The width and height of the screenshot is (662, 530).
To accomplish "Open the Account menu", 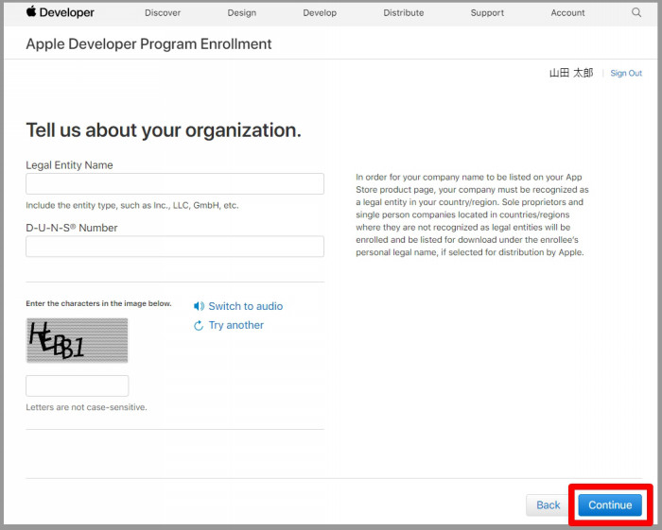I will tap(567, 13).
